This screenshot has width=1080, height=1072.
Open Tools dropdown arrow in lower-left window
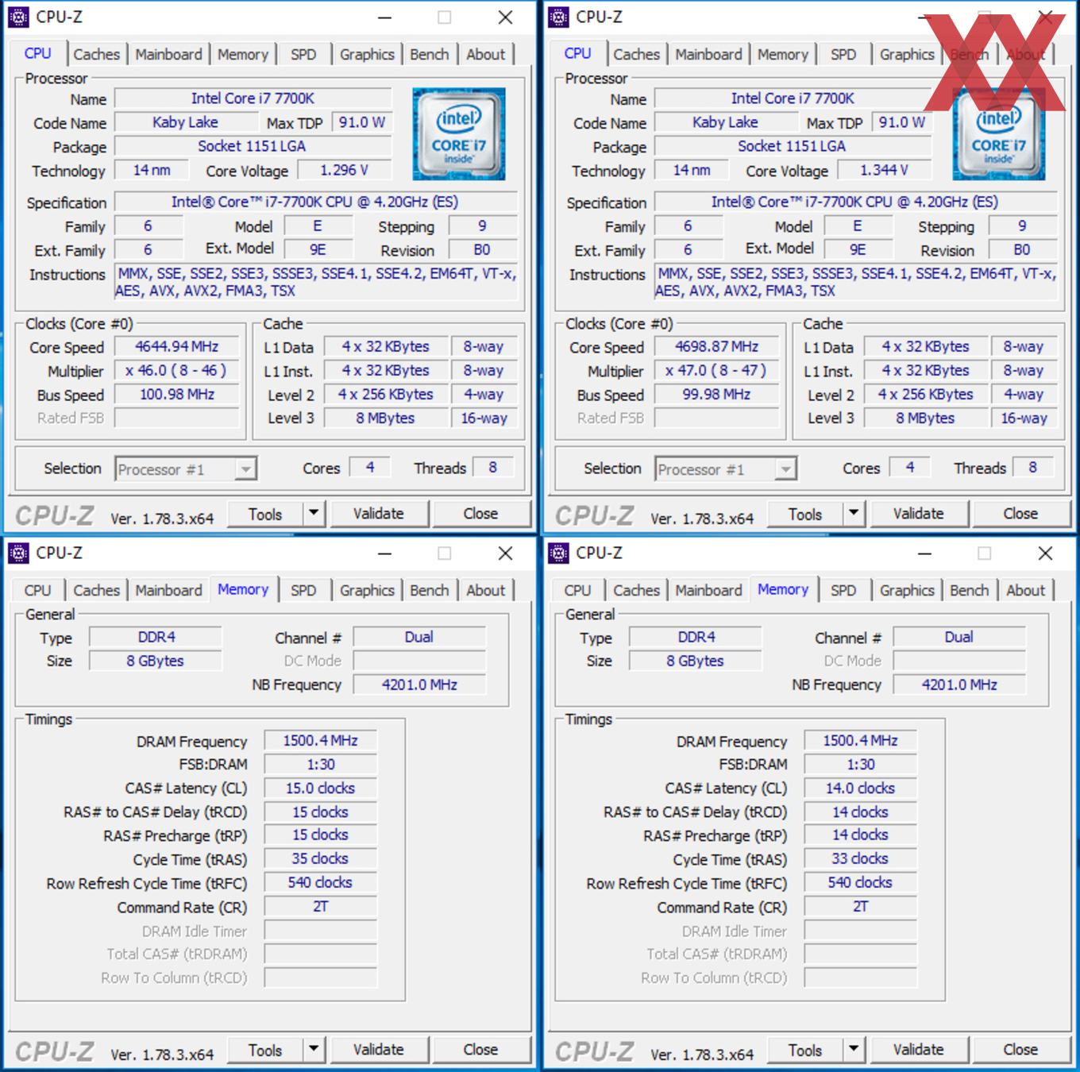click(314, 1050)
